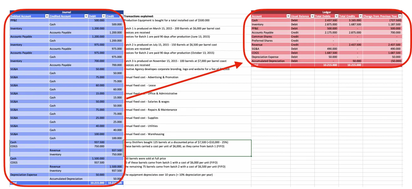Open the Credit column filter in Journal
Screen dimensions: 412x189
[121, 16]
